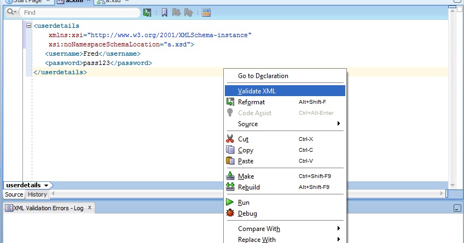The width and height of the screenshot is (464, 243).
Task: Click the horizontal scrollbar right arrow
Action: coord(442,193)
